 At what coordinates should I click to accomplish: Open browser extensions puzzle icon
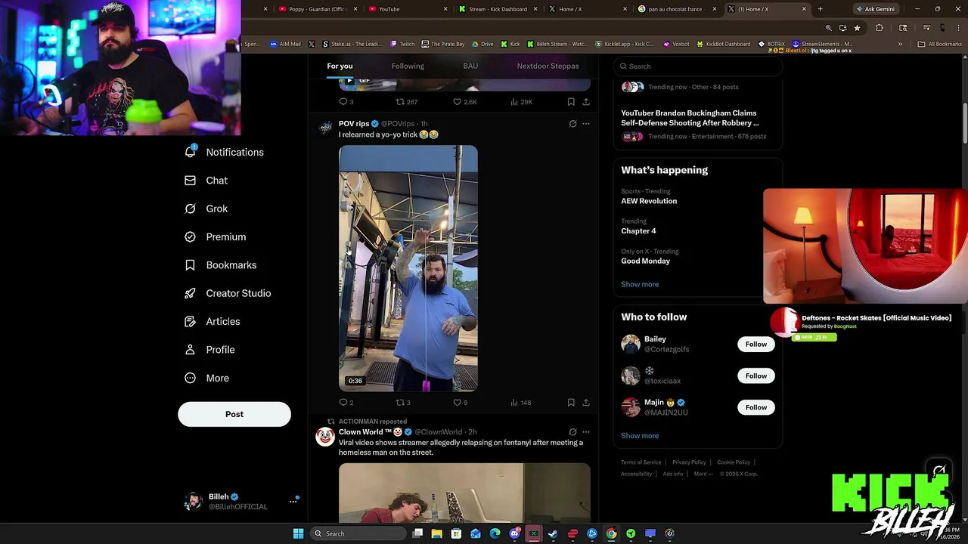coord(879,28)
